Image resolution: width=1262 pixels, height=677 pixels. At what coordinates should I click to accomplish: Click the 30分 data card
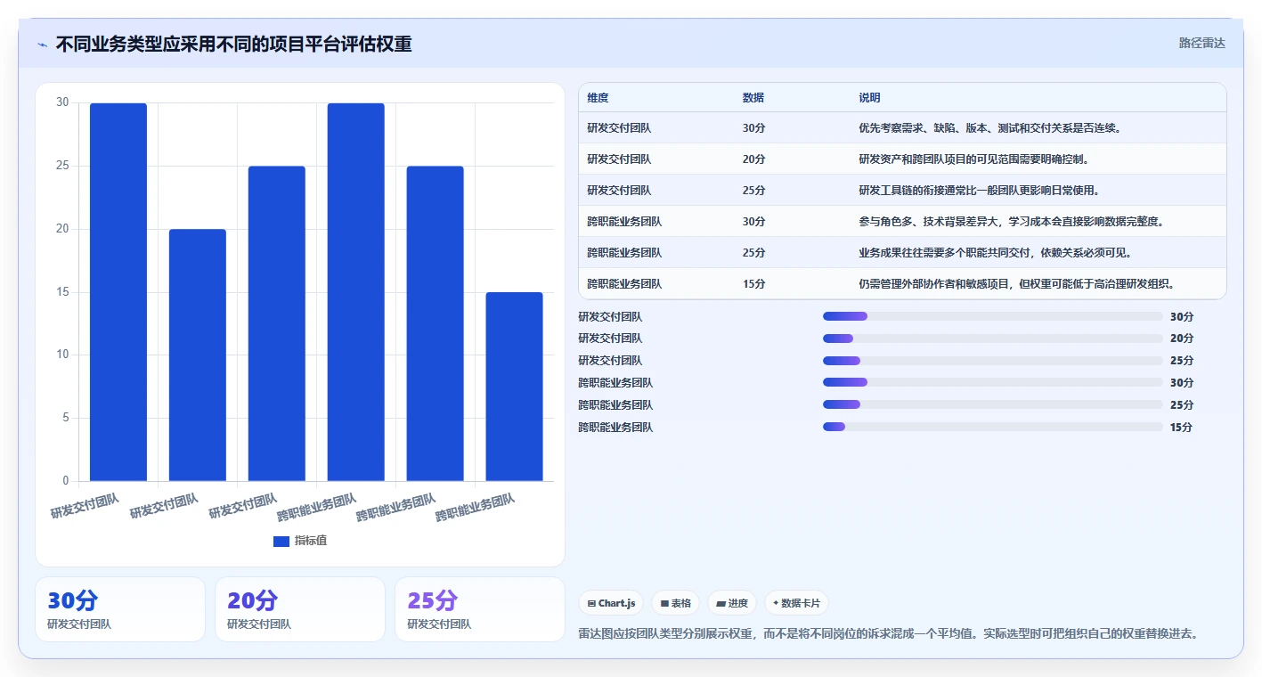[120, 609]
